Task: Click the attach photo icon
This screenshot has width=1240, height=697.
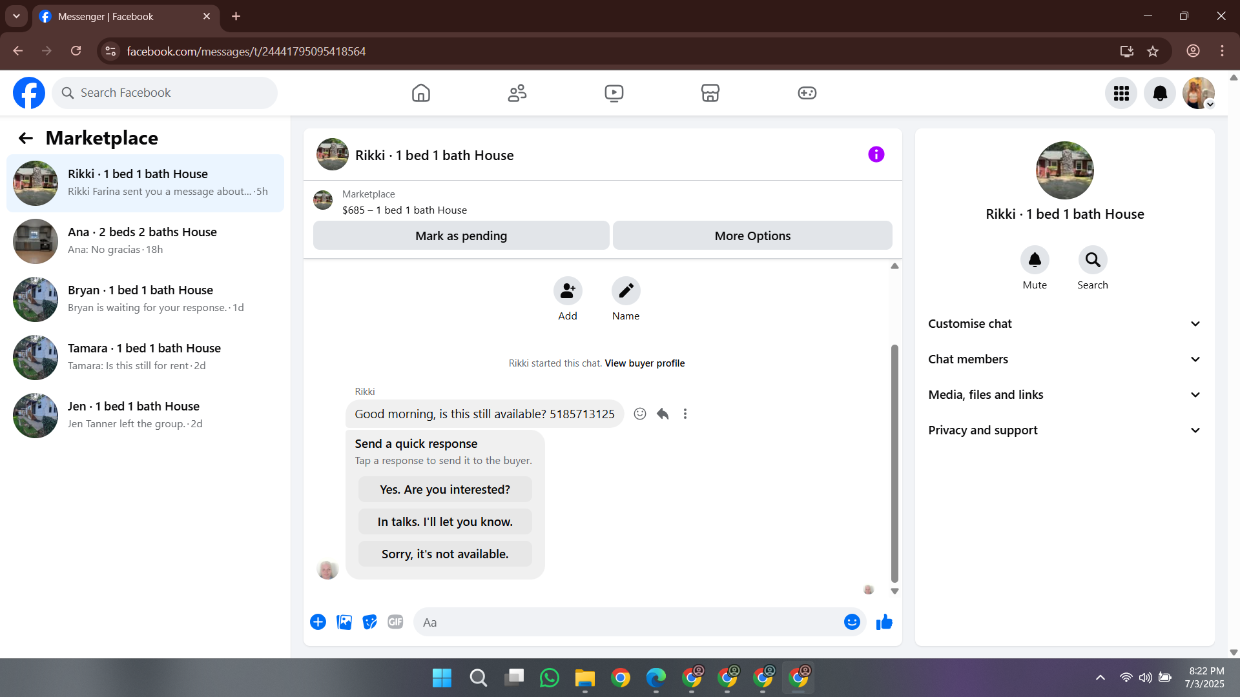Action: coord(344,621)
